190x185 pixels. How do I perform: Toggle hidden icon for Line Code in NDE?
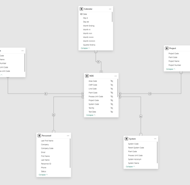tap(112, 89)
